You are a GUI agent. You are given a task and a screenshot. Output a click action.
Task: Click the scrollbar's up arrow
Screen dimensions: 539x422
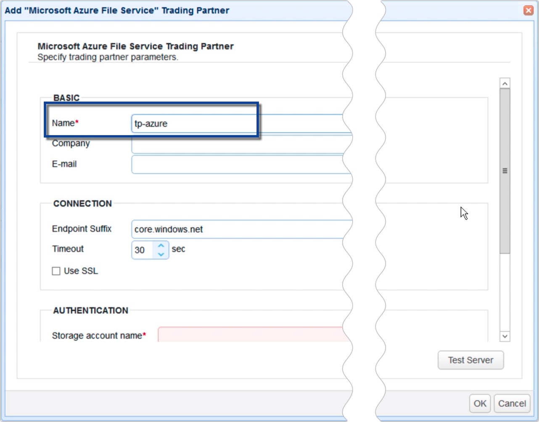[504, 83]
